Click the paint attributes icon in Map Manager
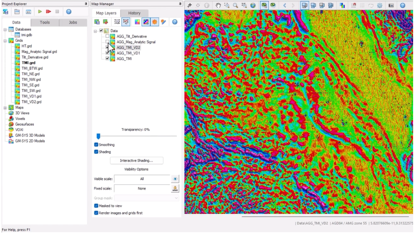The image size is (414, 234). [x=163, y=22]
